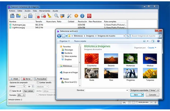The height and width of the screenshot is (111, 170).
Task: Open settings via wrench tools icon
Action: pyautogui.click(x=69, y=16)
